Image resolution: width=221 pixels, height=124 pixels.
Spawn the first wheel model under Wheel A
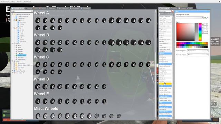tap(38, 21)
